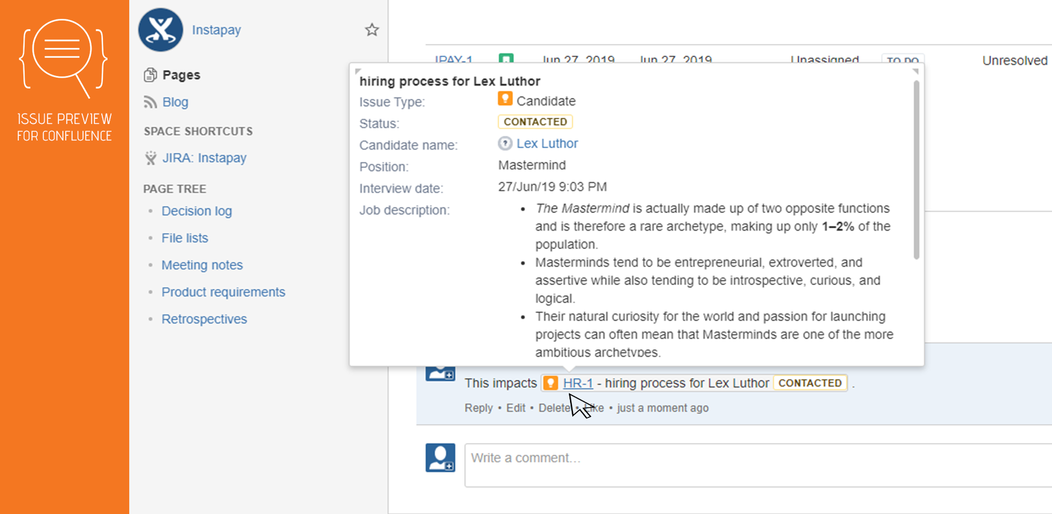The image size is (1052, 514).
Task: Open the JIRA: Instapay shortcut
Action: [204, 158]
